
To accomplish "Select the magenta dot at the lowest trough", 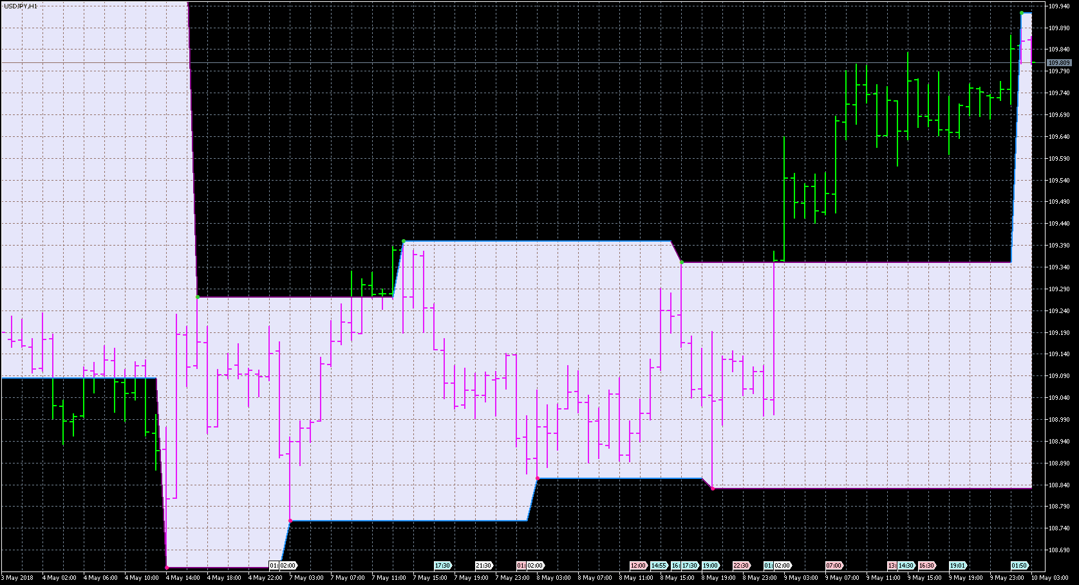I will click(167, 568).
